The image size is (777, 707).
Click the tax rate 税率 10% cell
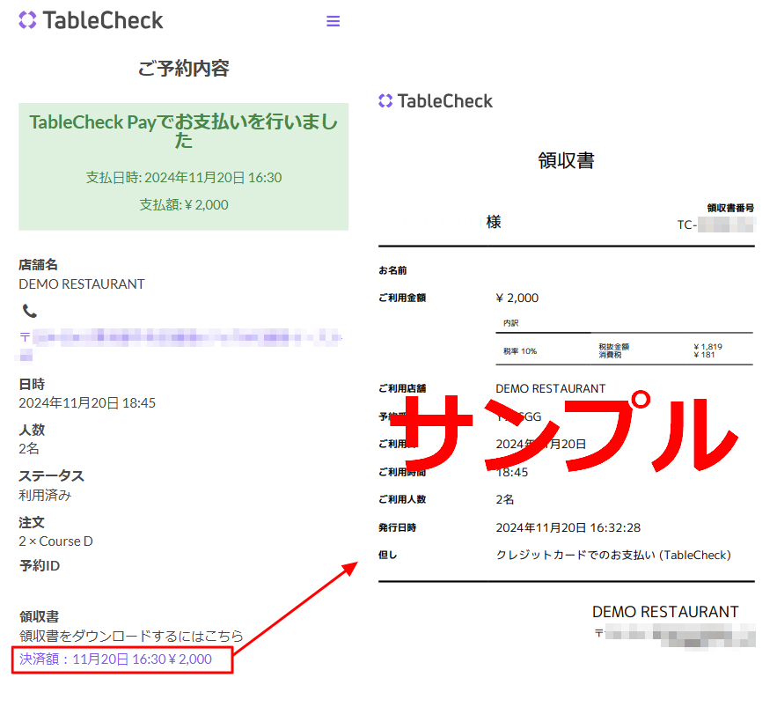520,351
